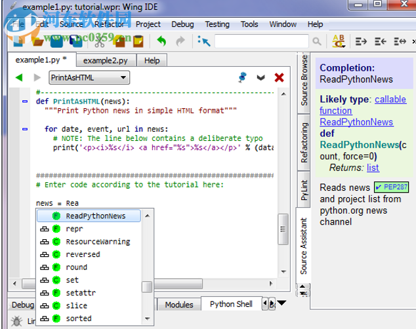Click the inheritance icon beside repr
416x329 pixels.
45,229
